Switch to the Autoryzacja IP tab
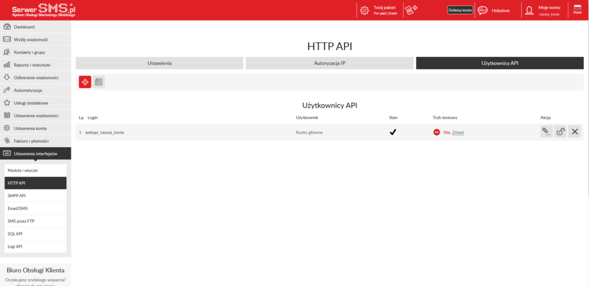Viewport: 589px width, 286px height. pos(330,63)
